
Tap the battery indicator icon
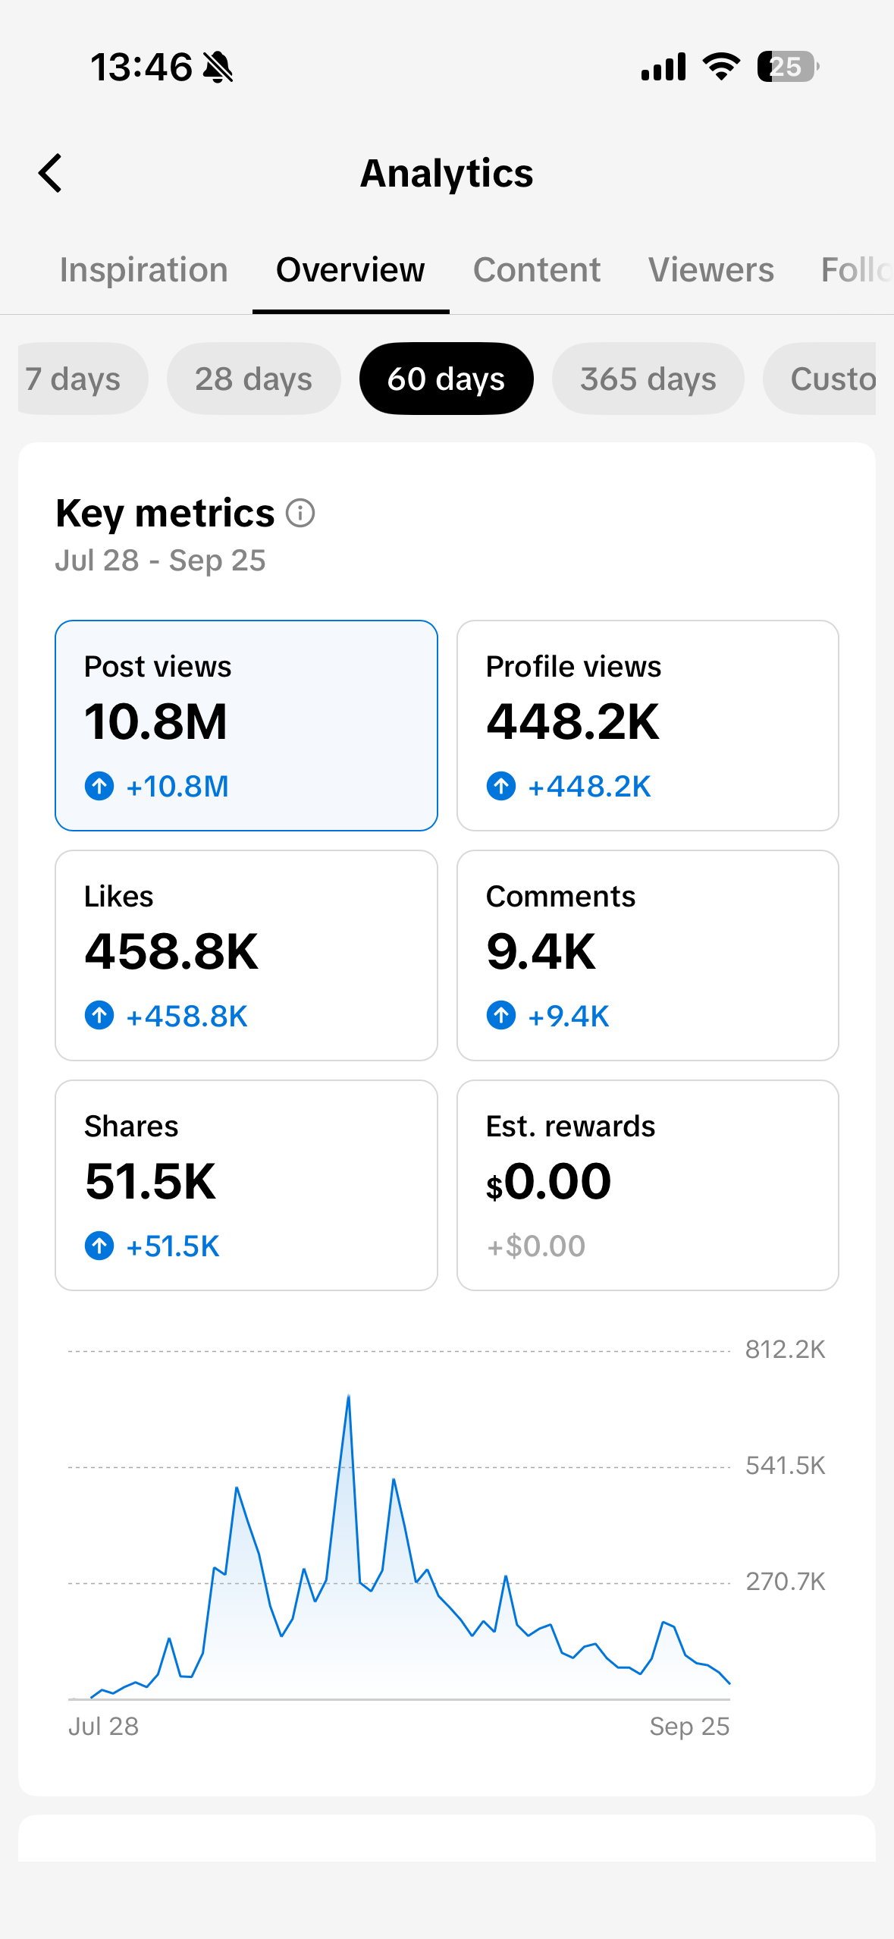[x=788, y=67]
